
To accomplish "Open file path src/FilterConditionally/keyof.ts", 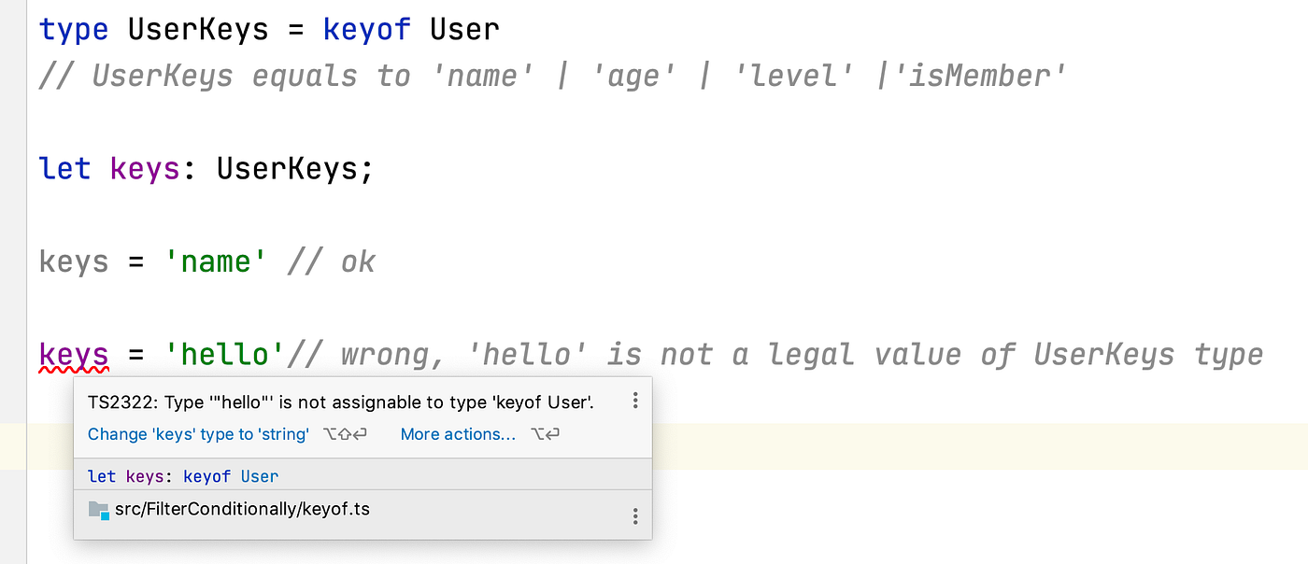I will click(x=242, y=509).
